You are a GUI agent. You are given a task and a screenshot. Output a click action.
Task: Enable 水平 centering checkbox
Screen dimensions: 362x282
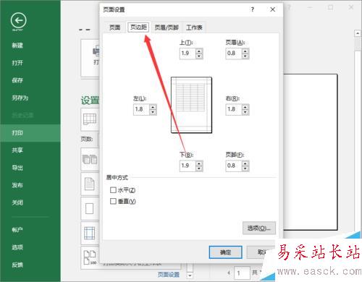point(113,190)
